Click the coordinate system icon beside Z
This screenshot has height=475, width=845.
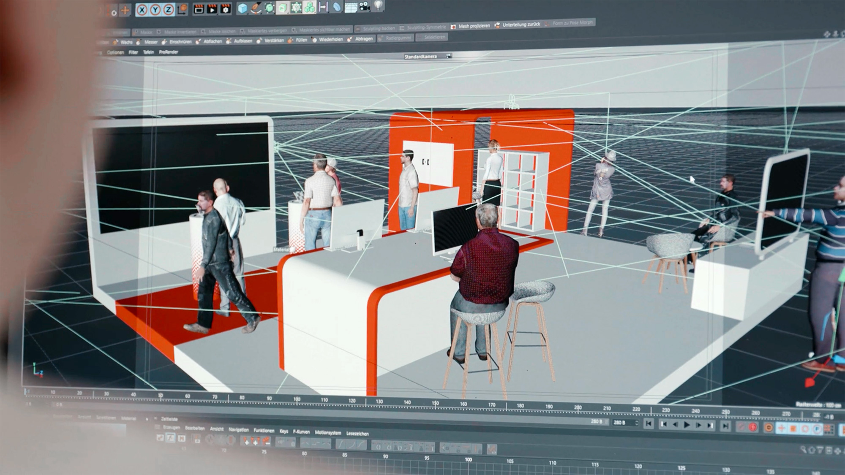click(183, 9)
